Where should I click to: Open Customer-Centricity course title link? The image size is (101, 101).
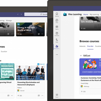tap(91, 79)
